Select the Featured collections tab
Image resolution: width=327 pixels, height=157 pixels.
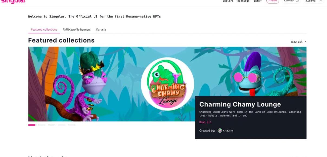pos(44,30)
